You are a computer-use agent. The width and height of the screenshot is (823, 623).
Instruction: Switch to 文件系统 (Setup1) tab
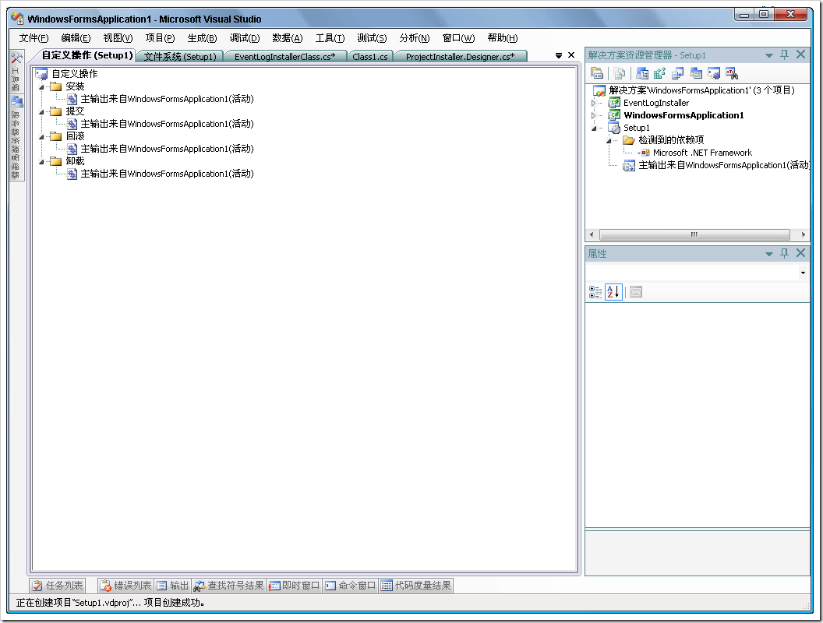(x=180, y=56)
